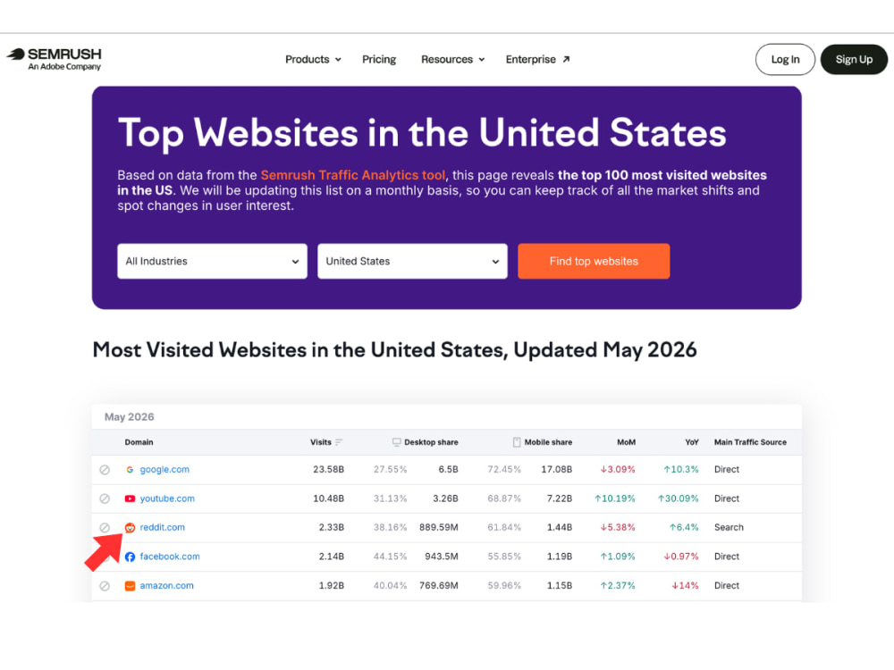Click the youtube.com favicon icon
The image size is (894, 670).
tap(130, 498)
